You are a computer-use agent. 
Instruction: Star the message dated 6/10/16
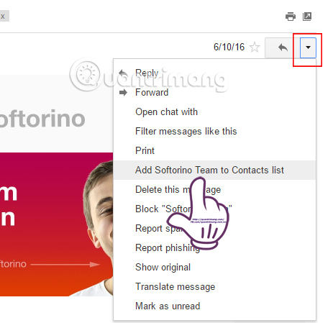255,47
